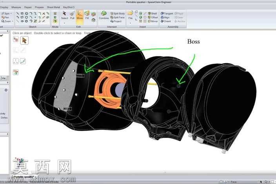Viewport: 276px width, 184px height.
Task: Click the Split Face tool
Action: click(117, 17)
